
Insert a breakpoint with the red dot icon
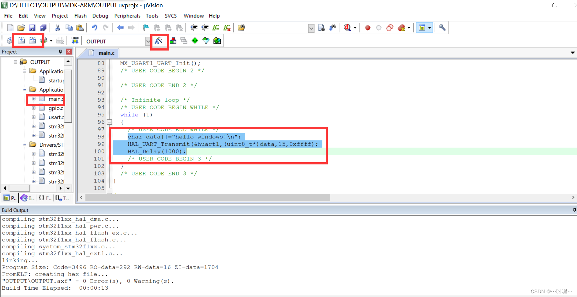(368, 28)
